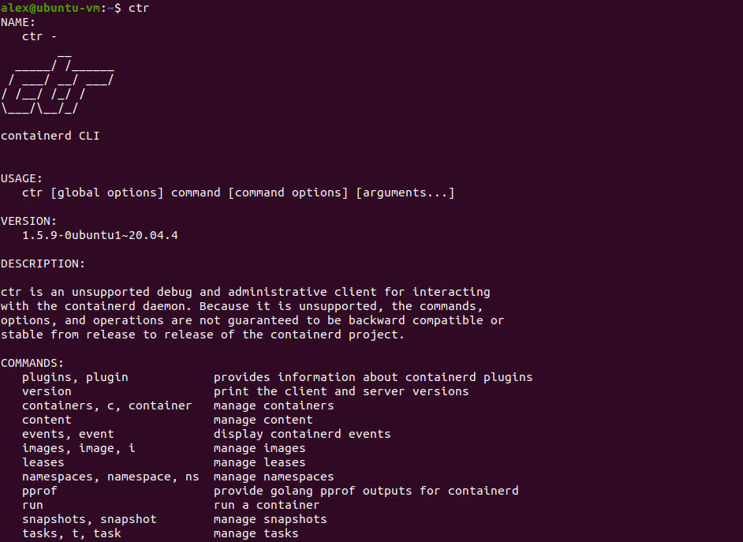Image resolution: width=743 pixels, height=542 pixels.
Task: Click the 'version' command entry
Action: (47, 391)
